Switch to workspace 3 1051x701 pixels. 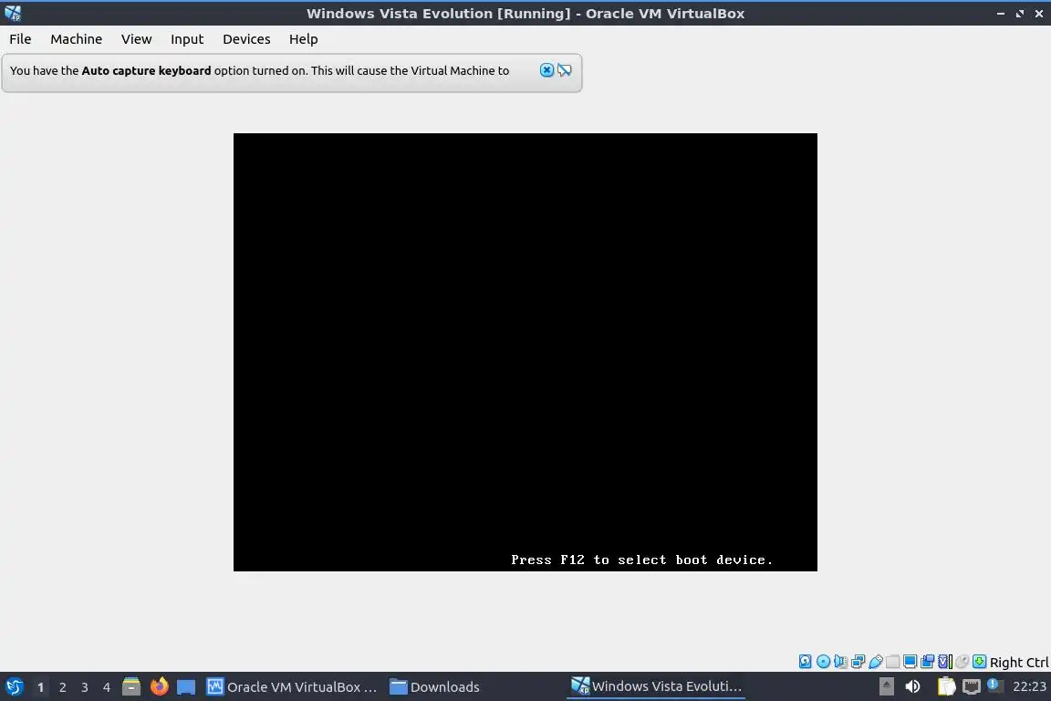[85, 687]
